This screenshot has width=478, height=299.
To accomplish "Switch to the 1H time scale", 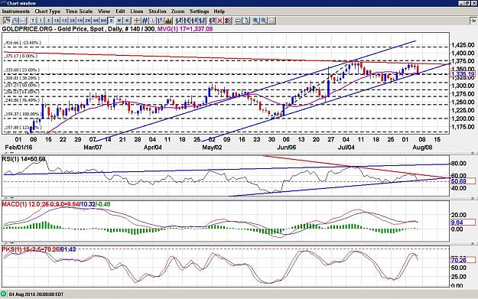I will pos(80,21).
